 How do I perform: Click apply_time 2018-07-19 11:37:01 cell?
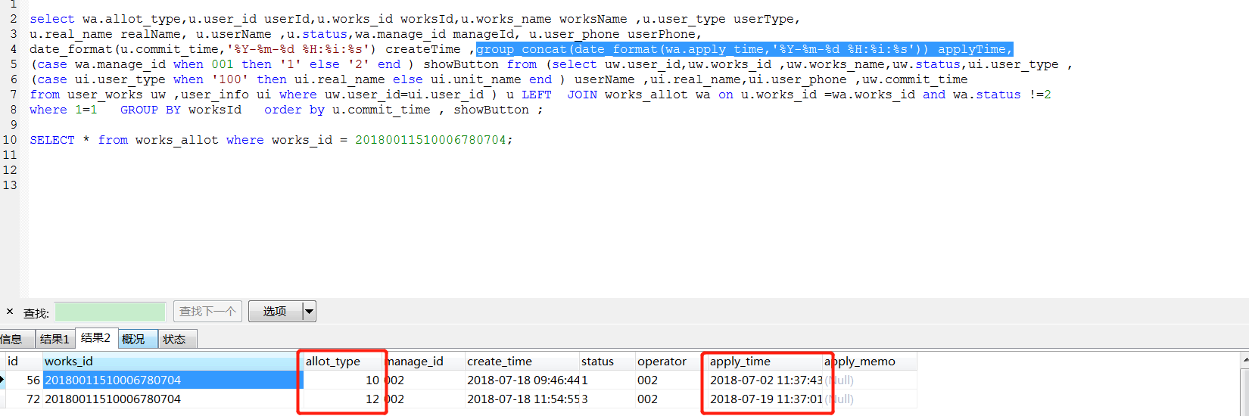[x=765, y=399]
